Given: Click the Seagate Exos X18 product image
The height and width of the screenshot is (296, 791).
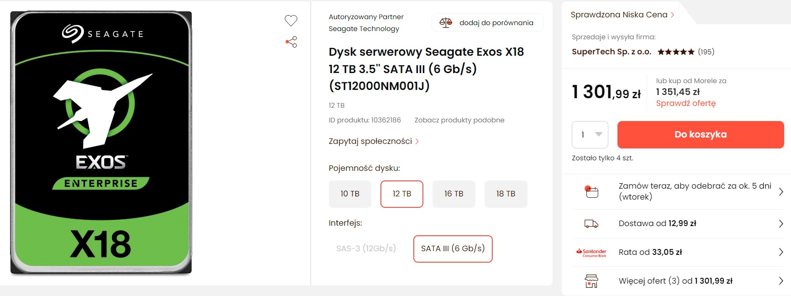Looking at the screenshot, I should coord(101,143).
